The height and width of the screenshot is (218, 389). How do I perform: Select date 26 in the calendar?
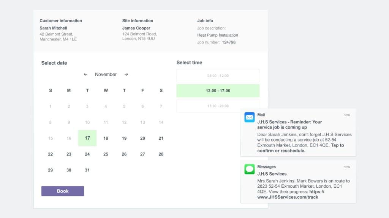coord(124,154)
